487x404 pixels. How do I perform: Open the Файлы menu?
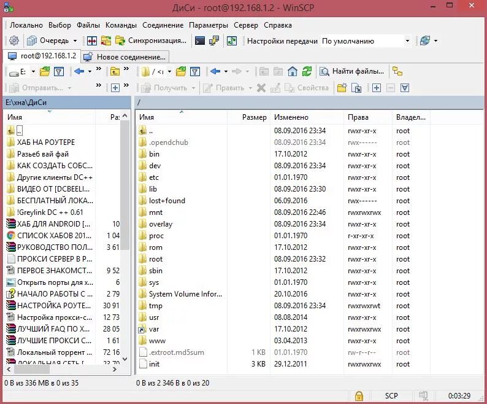coord(88,25)
